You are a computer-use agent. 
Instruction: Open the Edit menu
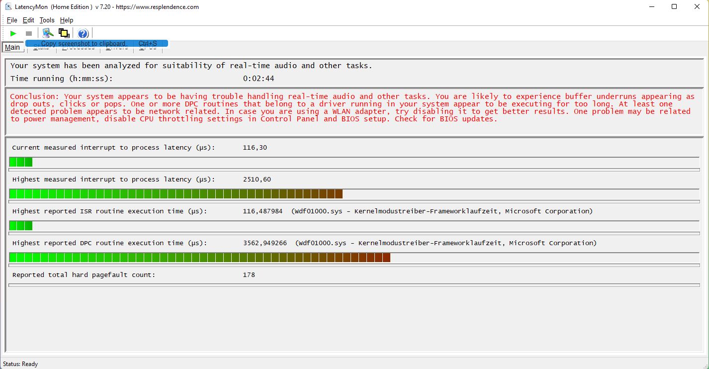[x=28, y=20]
